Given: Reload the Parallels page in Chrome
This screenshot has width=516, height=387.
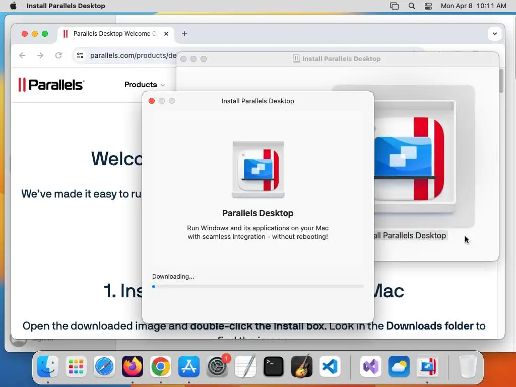Looking at the screenshot, I should (58, 55).
